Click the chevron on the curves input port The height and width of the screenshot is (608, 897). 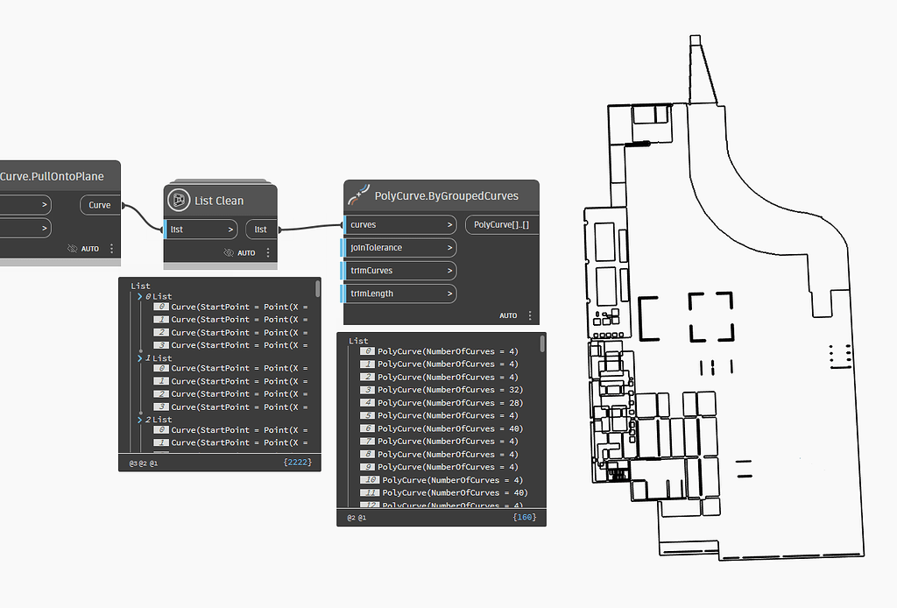pos(449,224)
